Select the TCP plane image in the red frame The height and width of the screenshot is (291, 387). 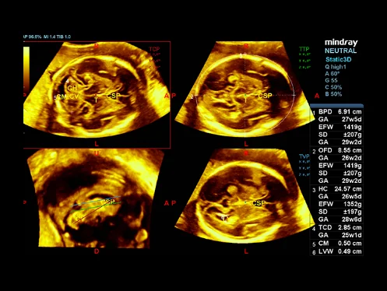pos(97,95)
